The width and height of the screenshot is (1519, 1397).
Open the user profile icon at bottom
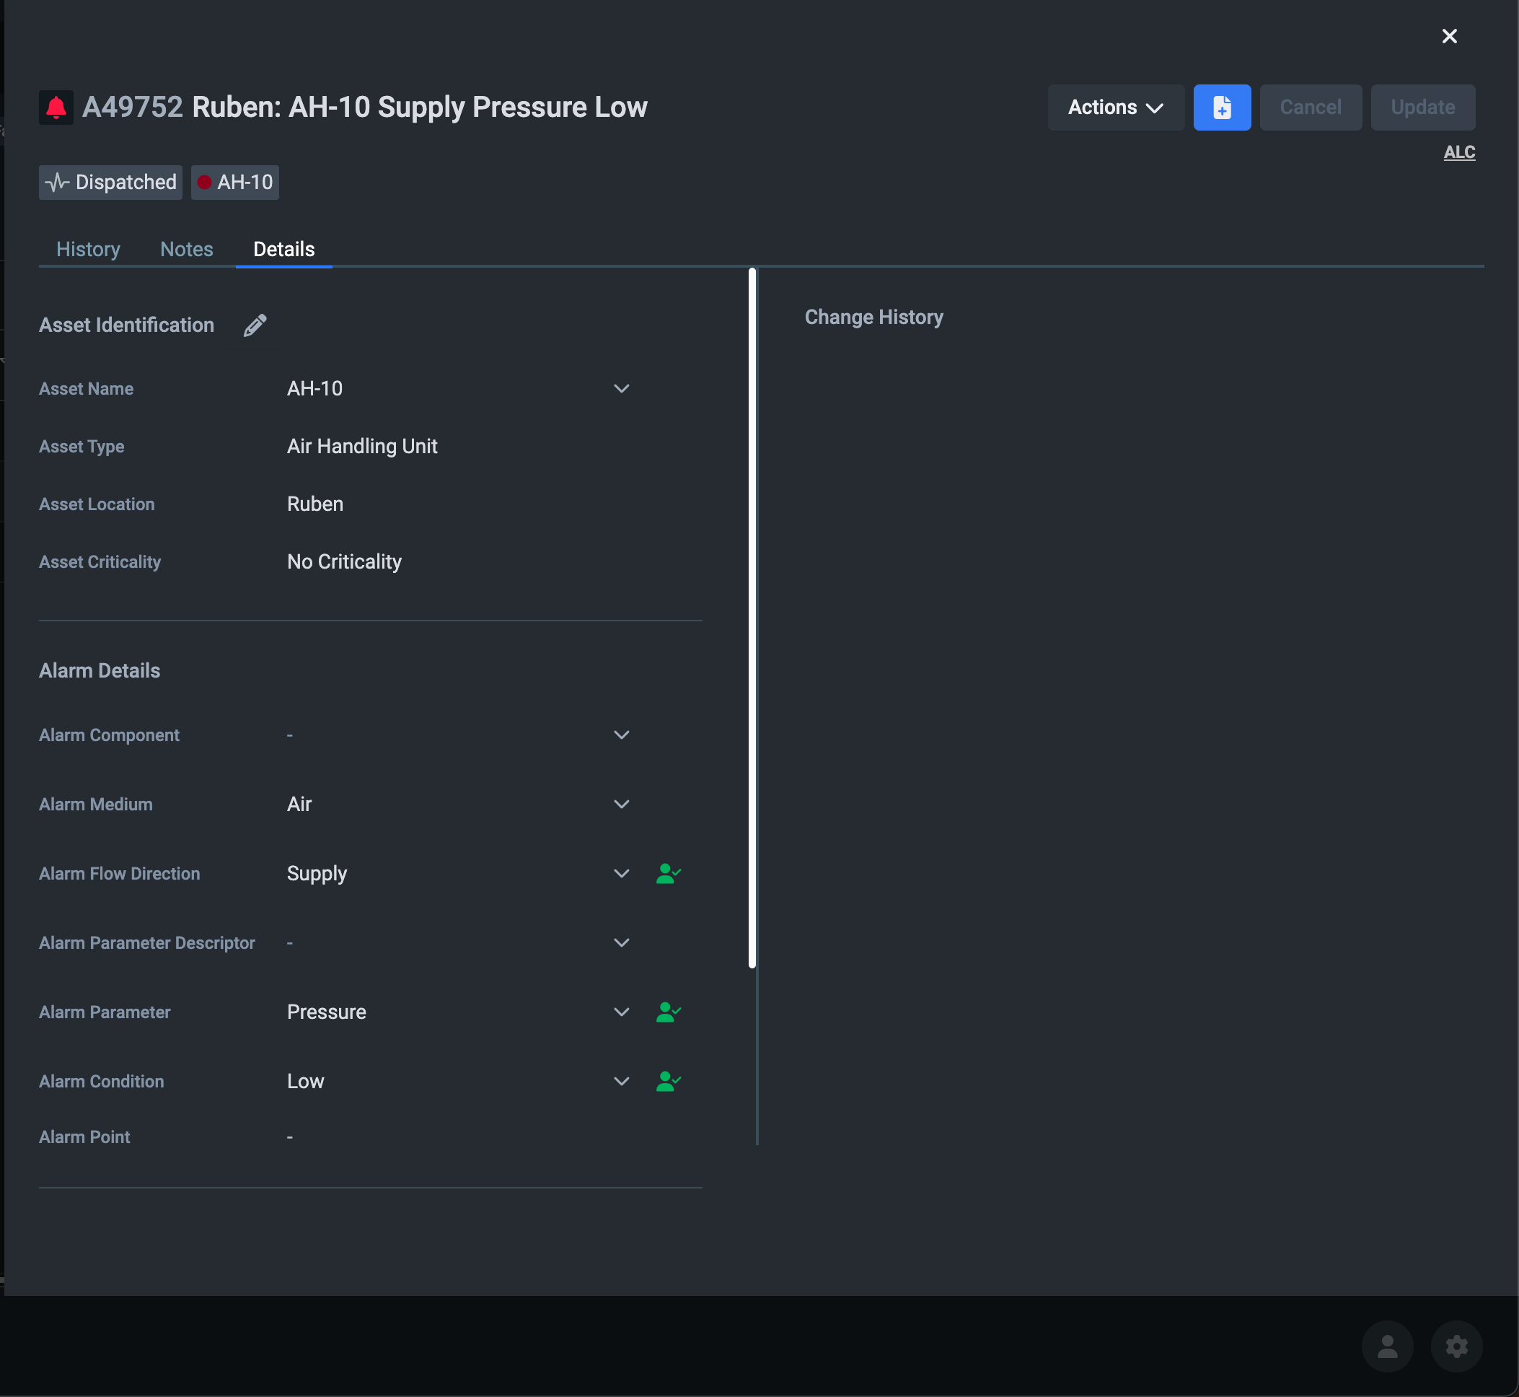click(1387, 1346)
